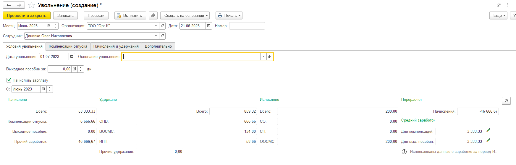Open calendar picker for dismissal date
Screen dimensions: 516x165
(x=72, y=56)
